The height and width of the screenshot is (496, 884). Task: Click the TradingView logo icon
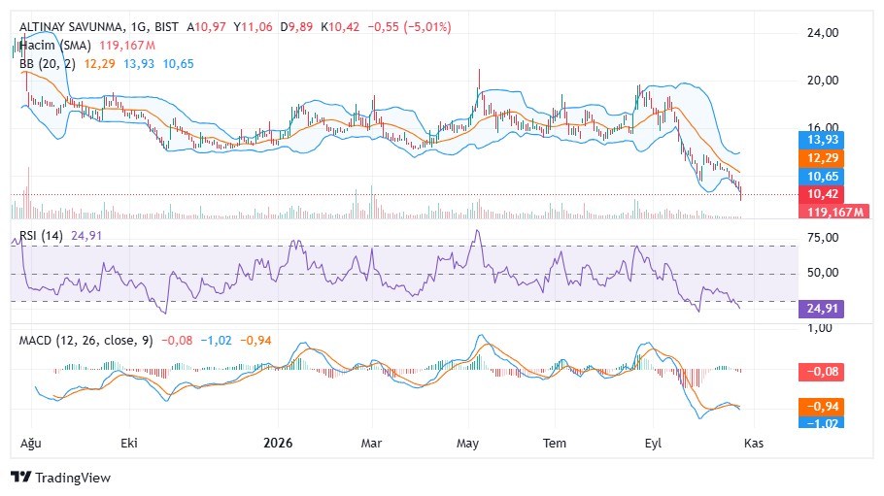pyautogui.click(x=20, y=478)
